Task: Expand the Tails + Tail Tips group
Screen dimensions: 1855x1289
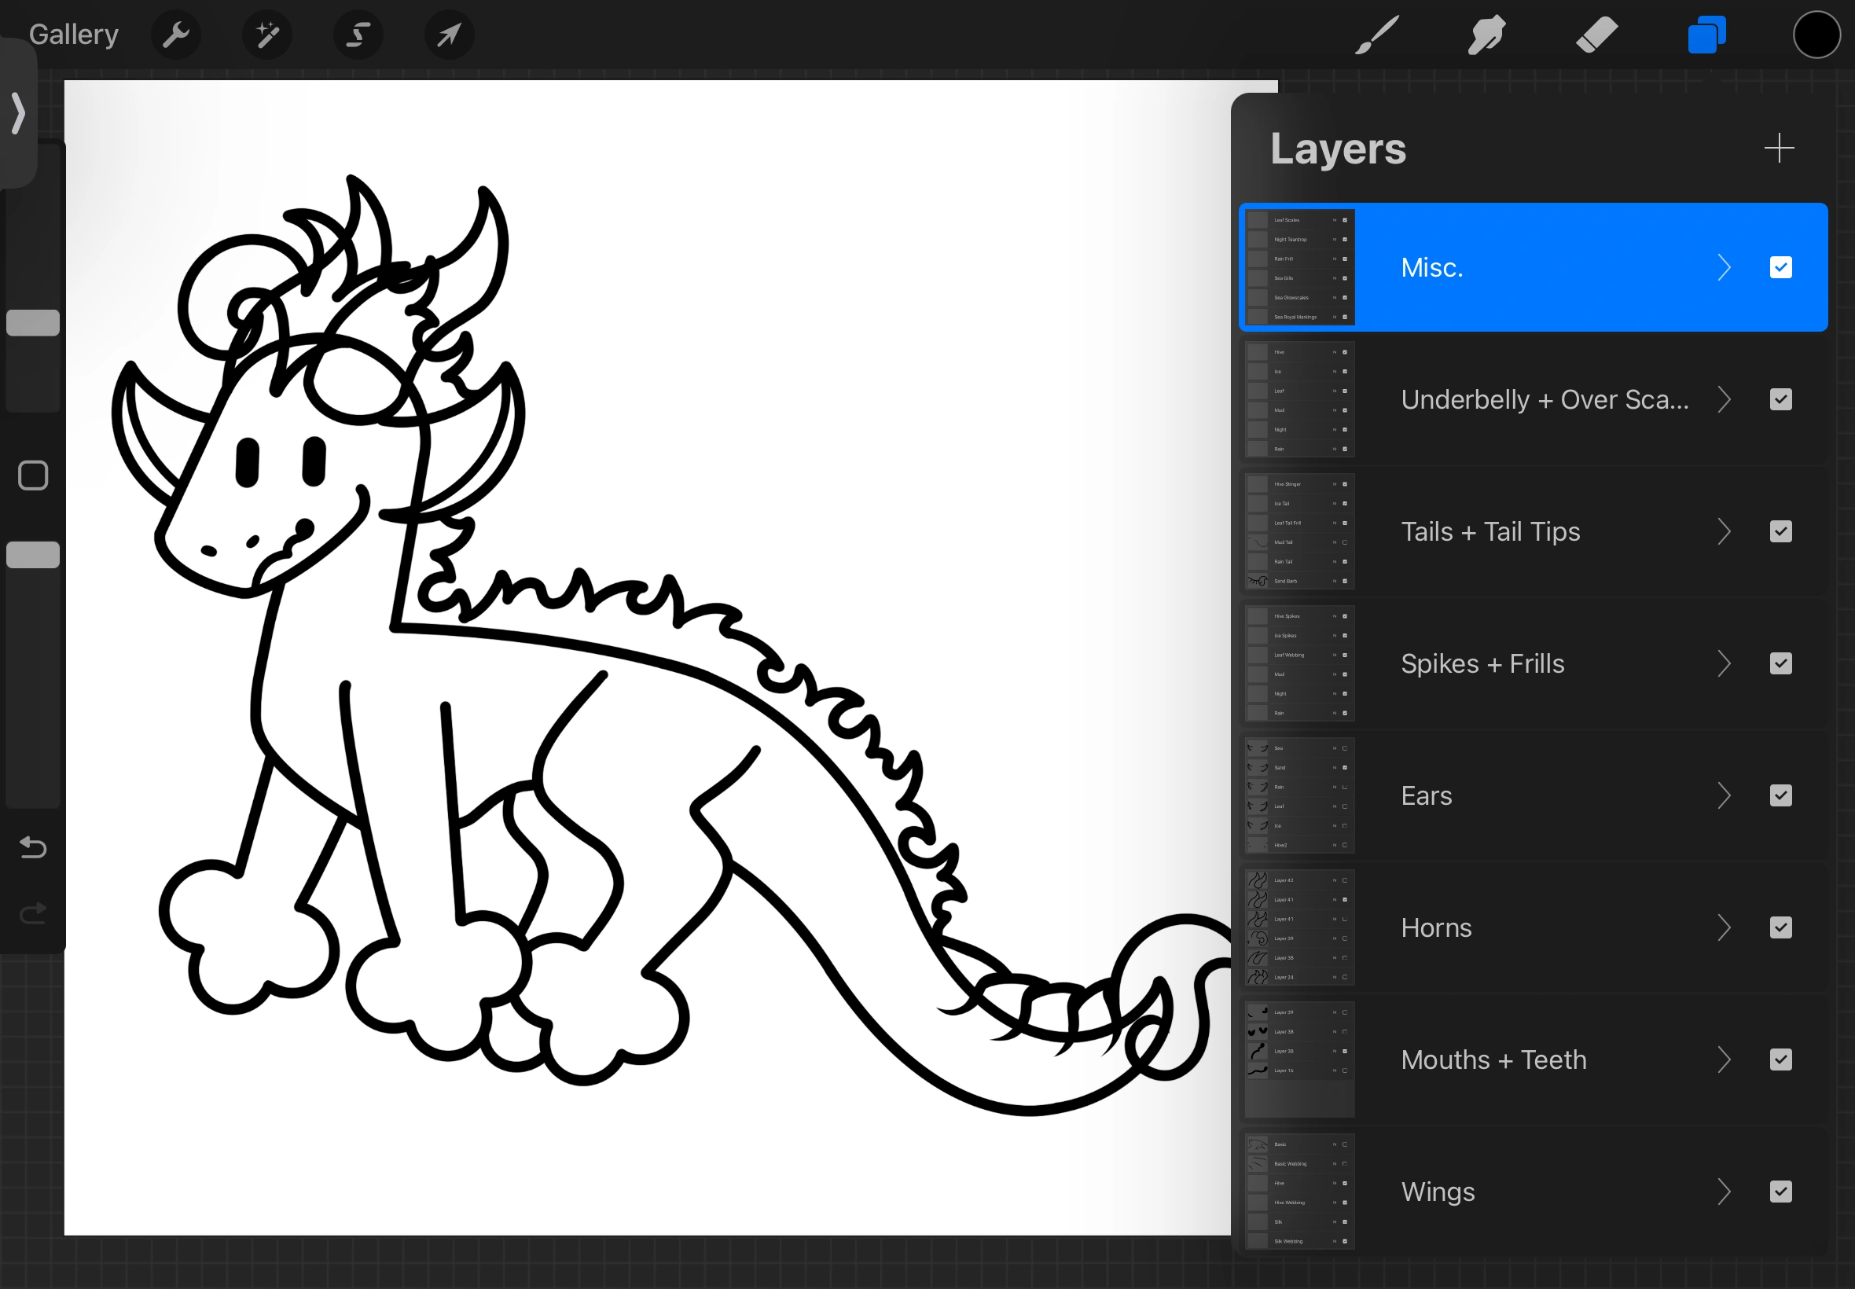Action: [x=1725, y=531]
